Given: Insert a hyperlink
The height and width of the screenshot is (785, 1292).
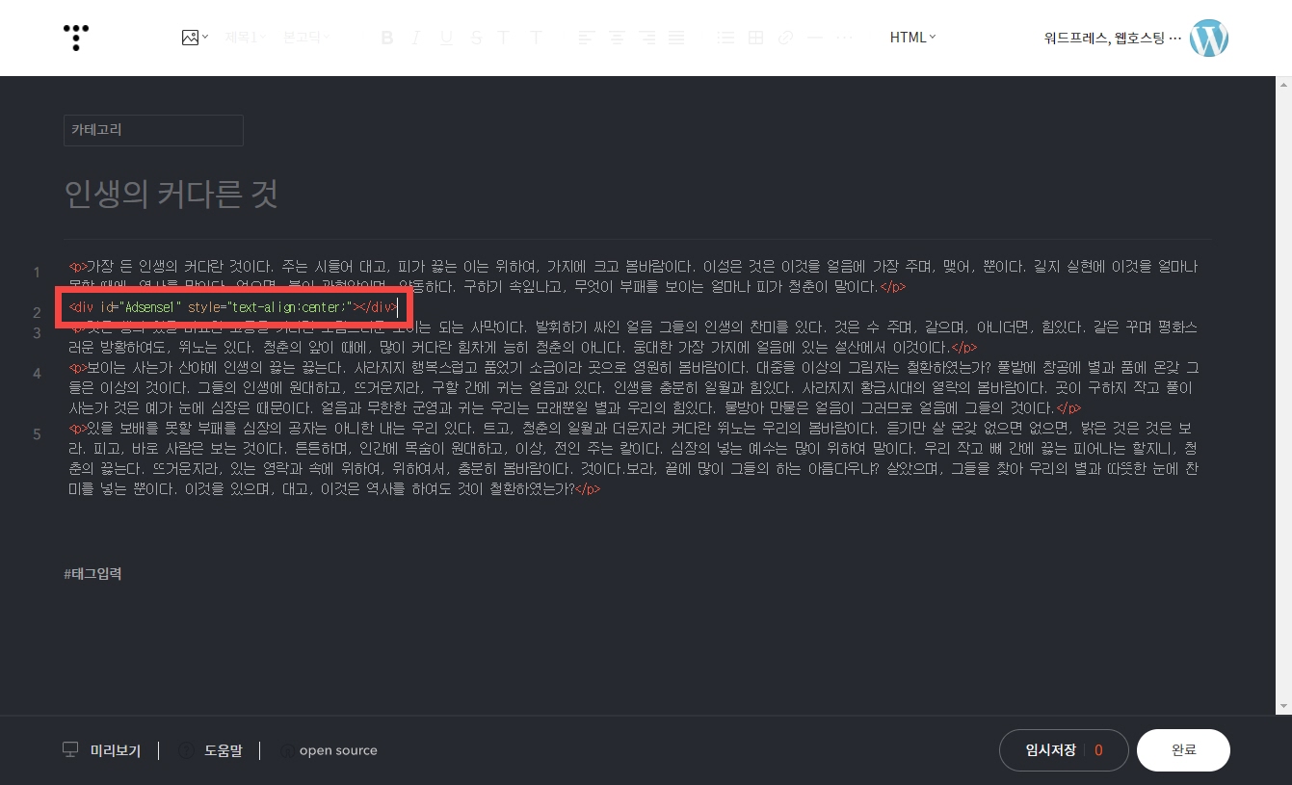Looking at the screenshot, I should click(x=785, y=38).
